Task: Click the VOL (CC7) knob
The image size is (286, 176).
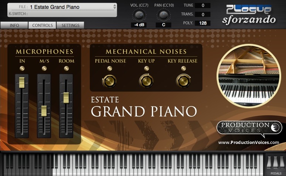Action: click(x=139, y=15)
